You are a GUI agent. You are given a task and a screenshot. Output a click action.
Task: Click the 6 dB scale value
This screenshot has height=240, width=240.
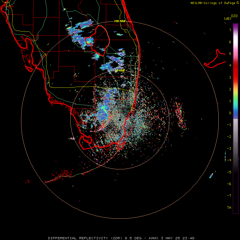click(x=230, y=42)
